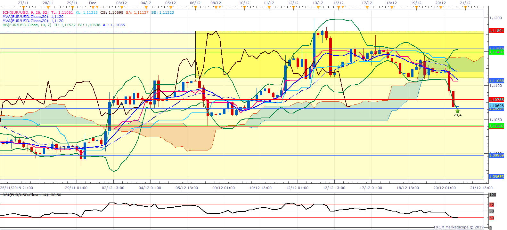Select the orange day marker under 28/11
507x230 pixels.
click(x=48, y=7)
